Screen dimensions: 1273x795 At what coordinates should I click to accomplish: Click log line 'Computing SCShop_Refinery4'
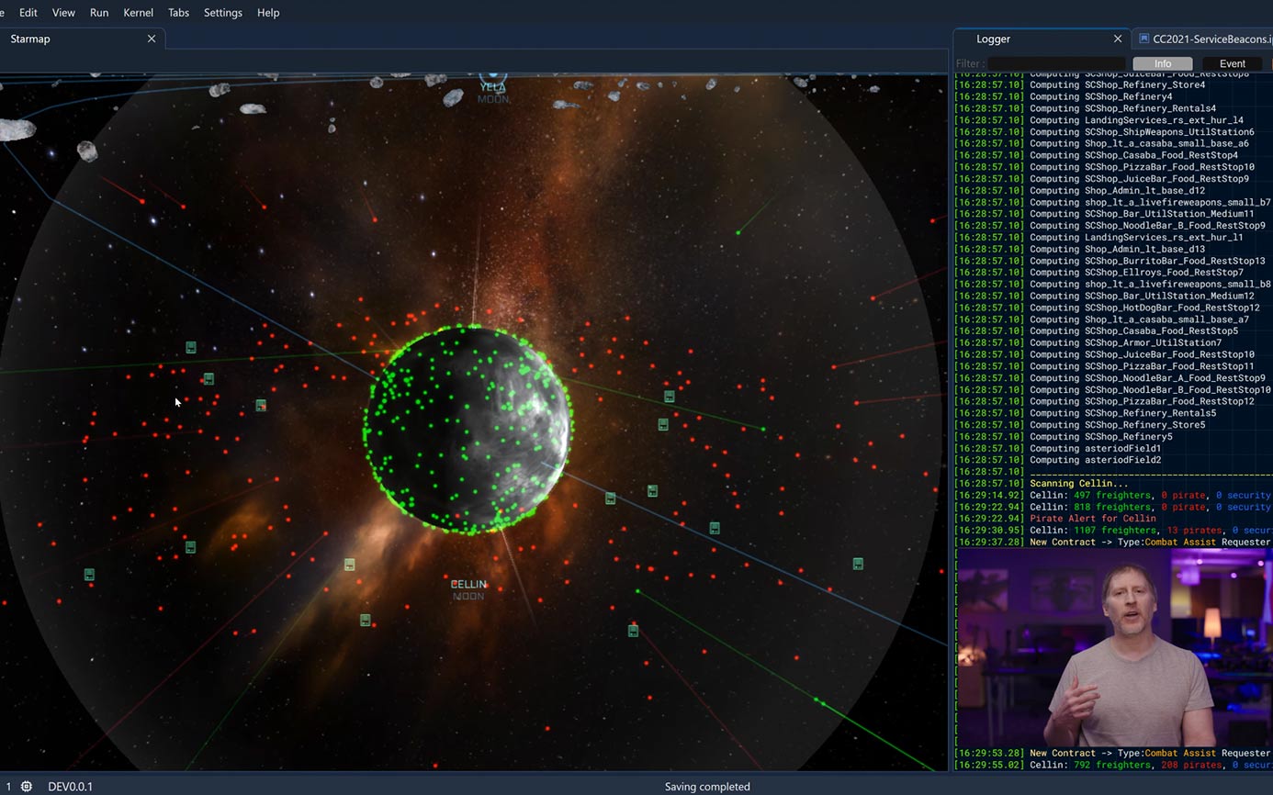[1101, 96]
